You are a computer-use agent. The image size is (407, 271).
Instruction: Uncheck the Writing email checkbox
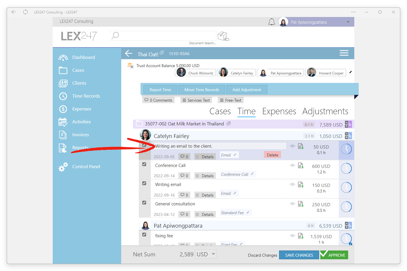coord(144,183)
